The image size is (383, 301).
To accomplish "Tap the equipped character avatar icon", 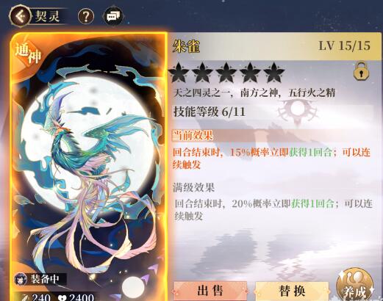I will click(x=21, y=279).
